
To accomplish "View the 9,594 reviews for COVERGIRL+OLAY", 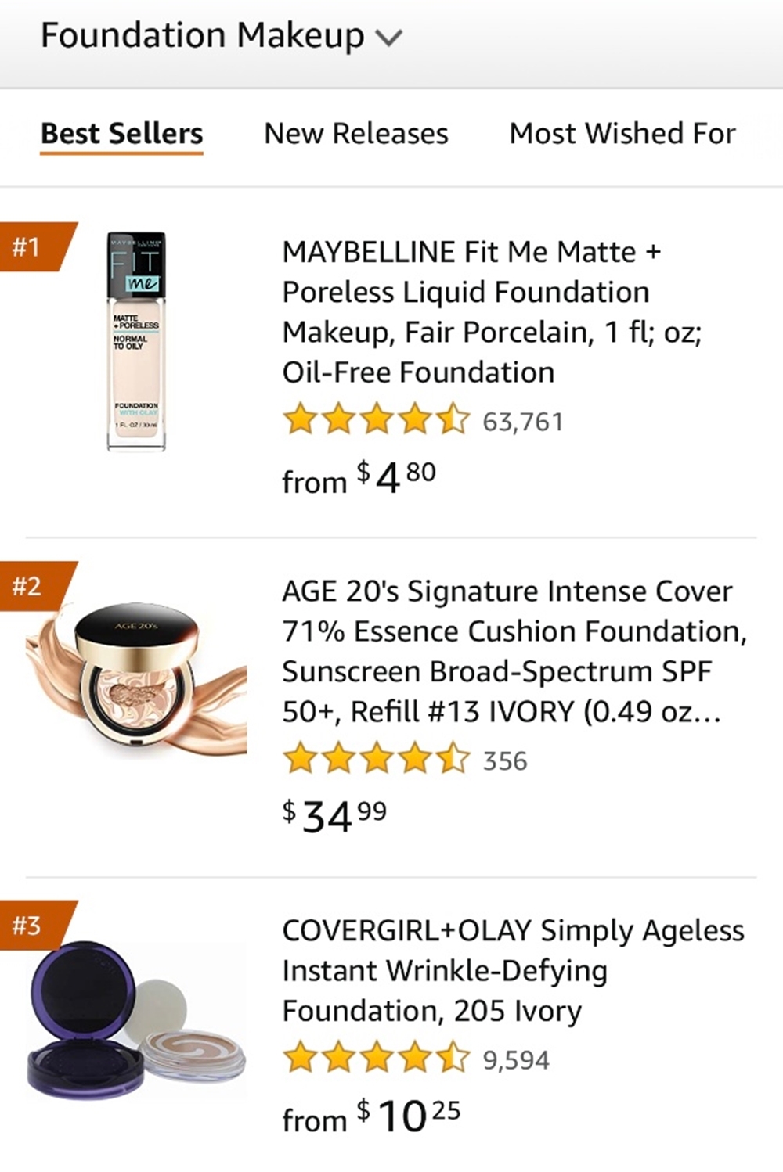I will (x=516, y=1060).
